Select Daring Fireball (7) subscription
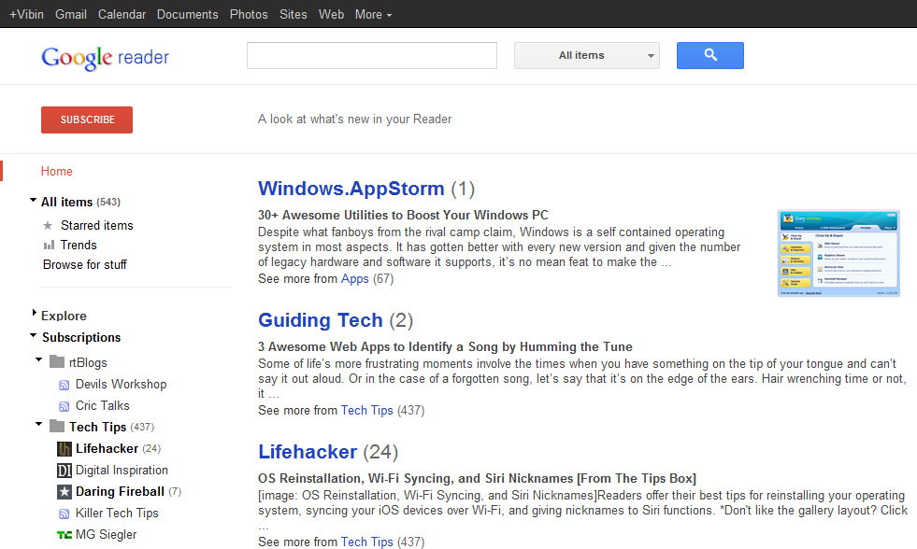 [x=129, y=492]
